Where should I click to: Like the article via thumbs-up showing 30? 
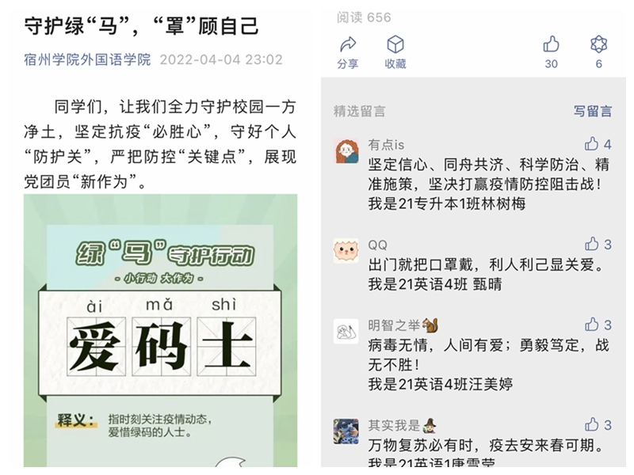point(551,44)
